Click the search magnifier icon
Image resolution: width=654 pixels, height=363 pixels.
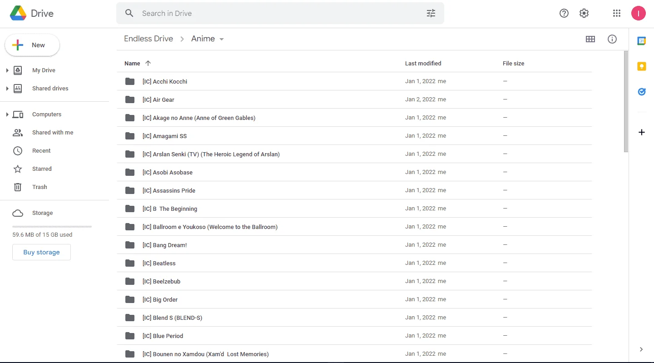[129, 13]
